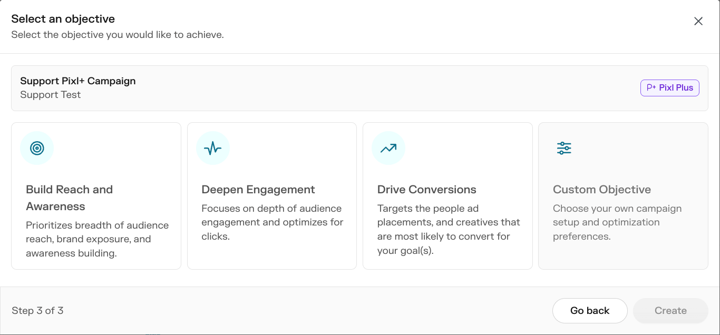Click the Support Pixl+ Campaign name

(78, 81)
